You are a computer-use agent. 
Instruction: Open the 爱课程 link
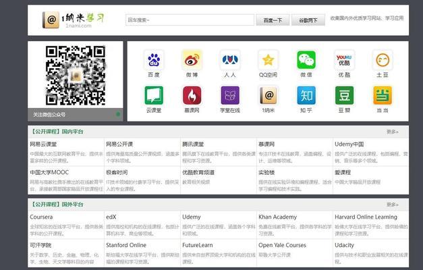pyautogui.click(x=343, y=172)
